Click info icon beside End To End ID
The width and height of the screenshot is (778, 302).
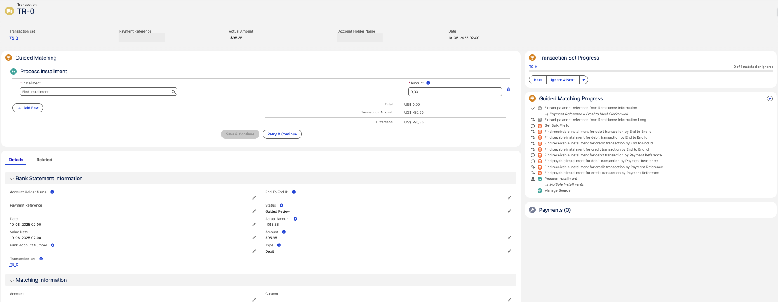(x=294, y=192)
